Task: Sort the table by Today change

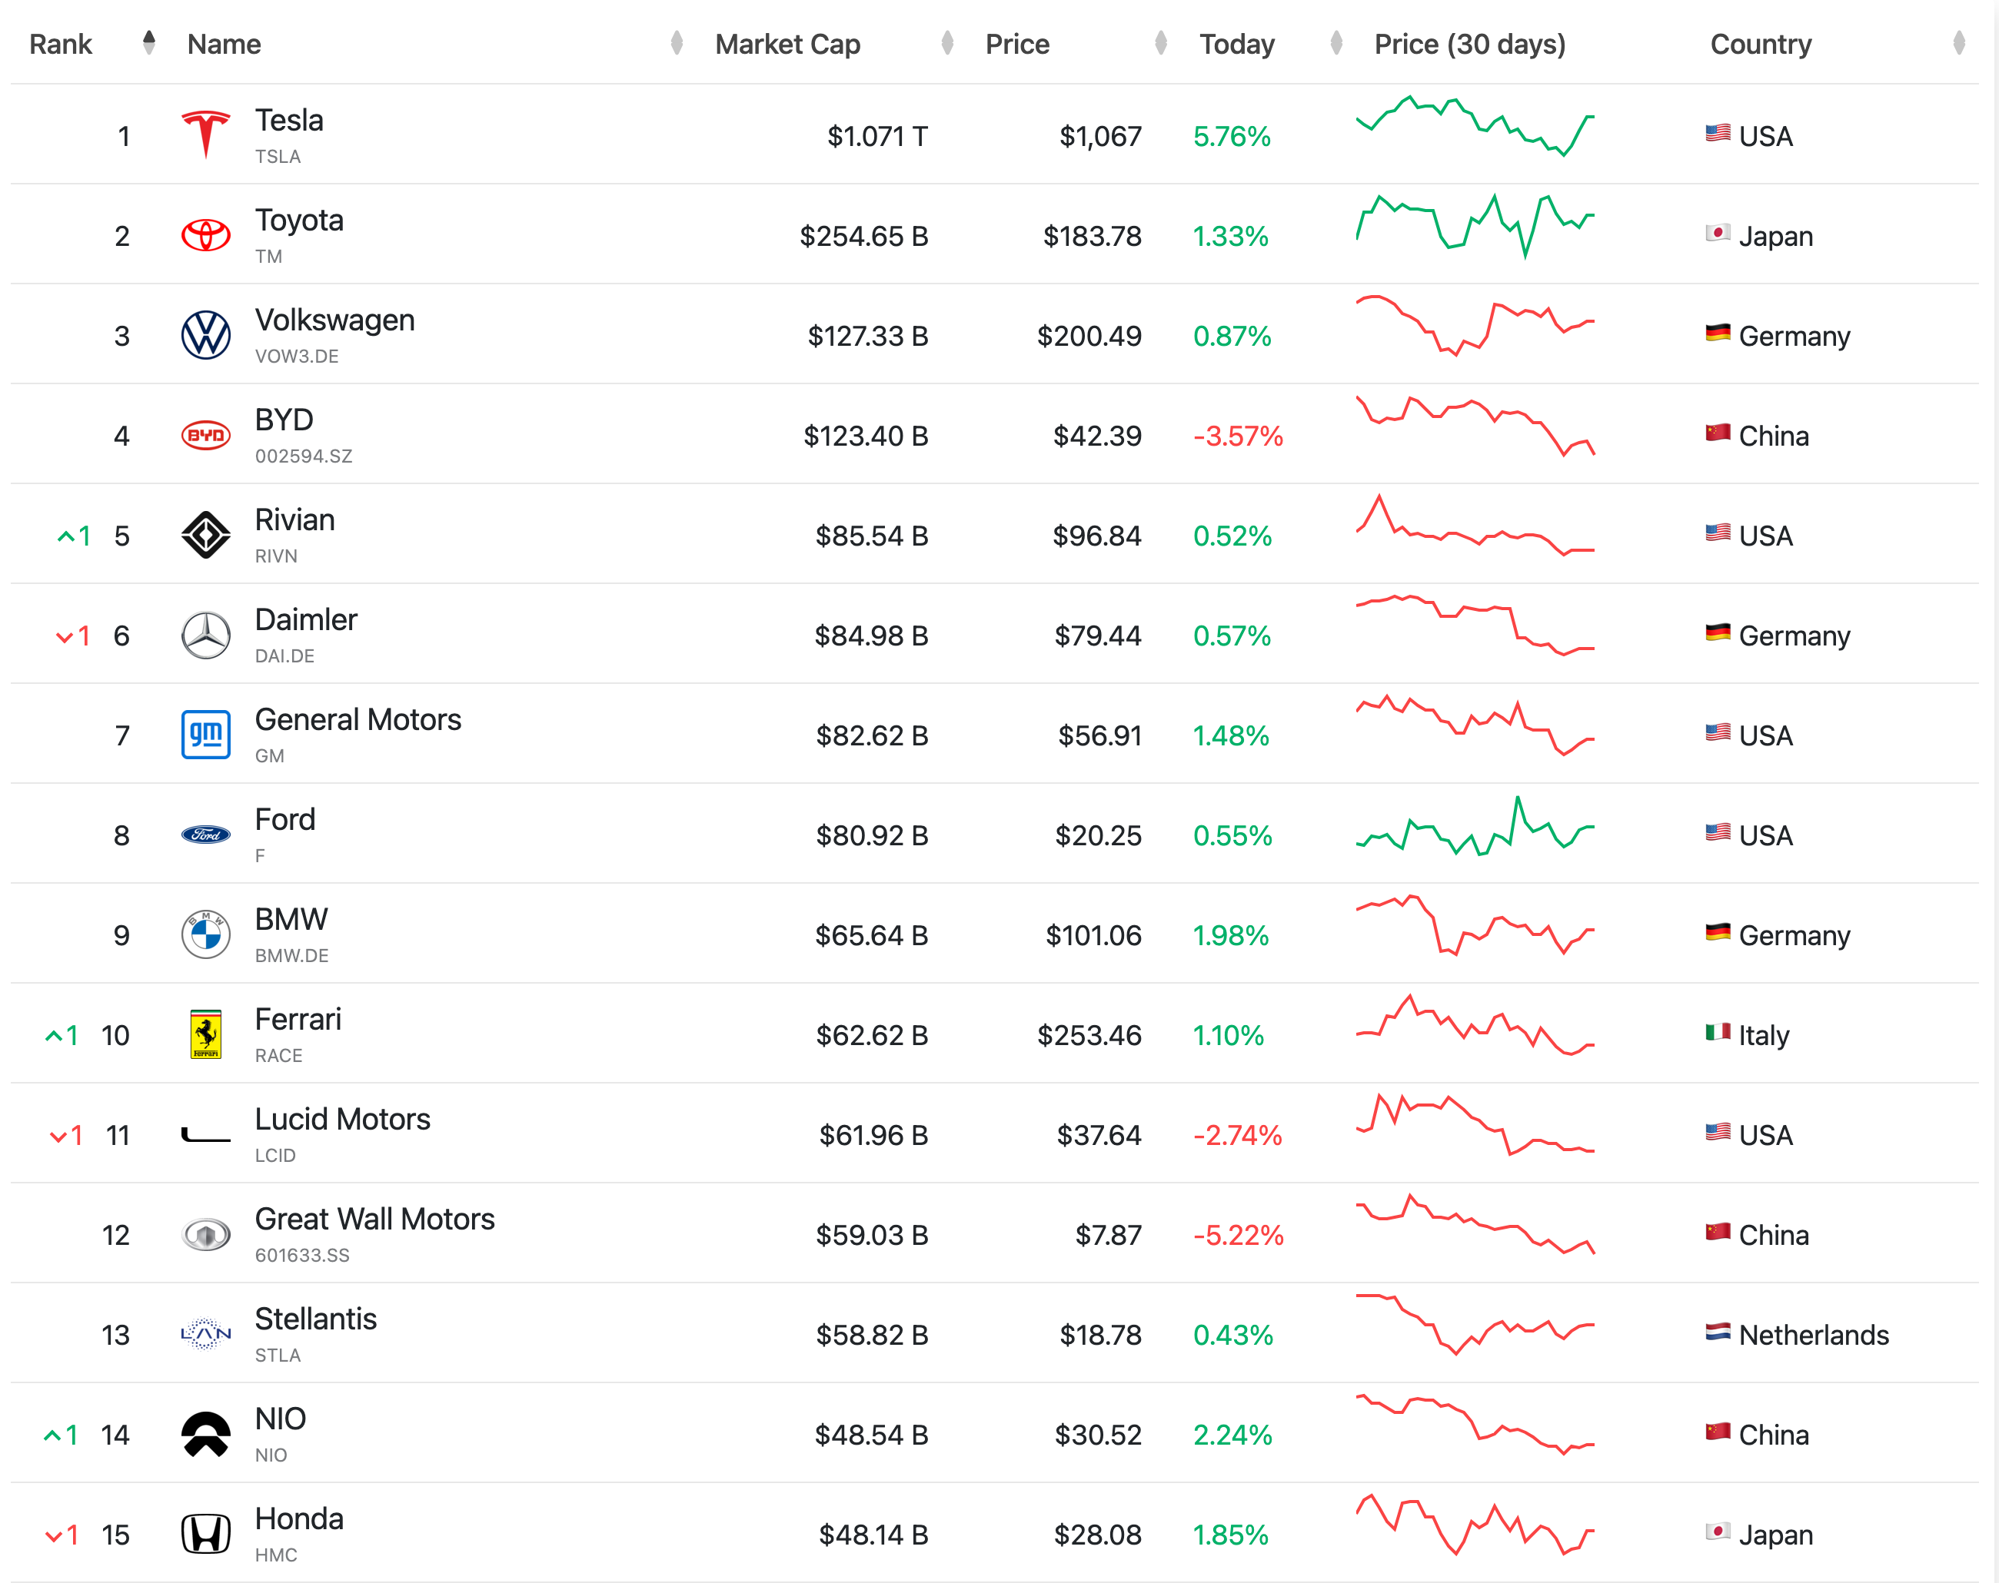Action: (x=1336, y=42)
